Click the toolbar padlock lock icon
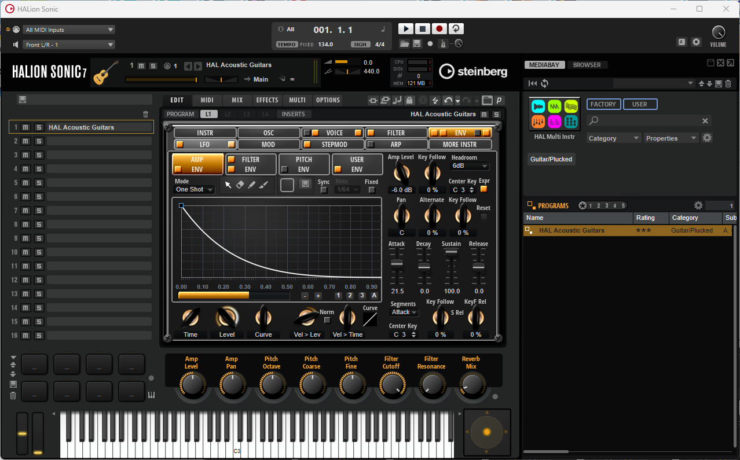 pos(409,100)
